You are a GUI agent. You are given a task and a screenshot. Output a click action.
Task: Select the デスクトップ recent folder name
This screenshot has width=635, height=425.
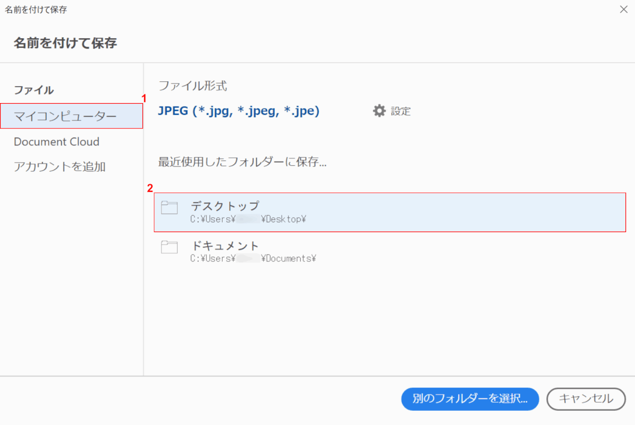tap(225, 206)
